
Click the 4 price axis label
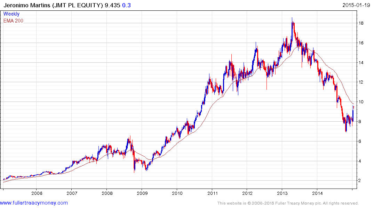click(360, 161)
